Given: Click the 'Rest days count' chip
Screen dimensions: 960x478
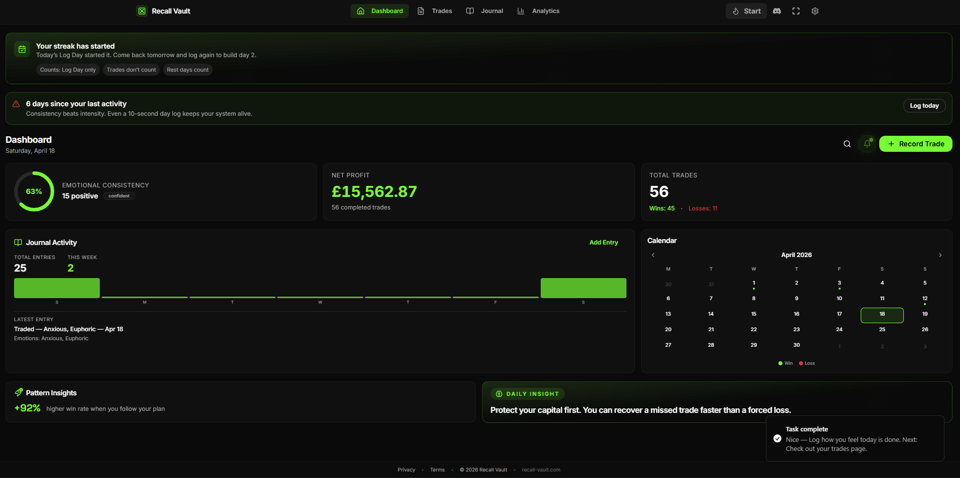Looking at the screenshot, I should 188,70.
